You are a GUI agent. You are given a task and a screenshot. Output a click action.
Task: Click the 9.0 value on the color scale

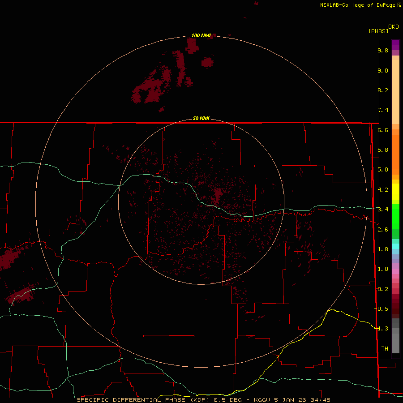click(383, 70)
